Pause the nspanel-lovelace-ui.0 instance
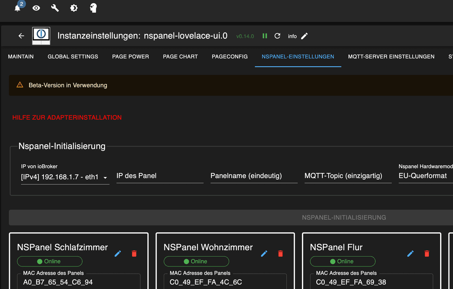 265,36
